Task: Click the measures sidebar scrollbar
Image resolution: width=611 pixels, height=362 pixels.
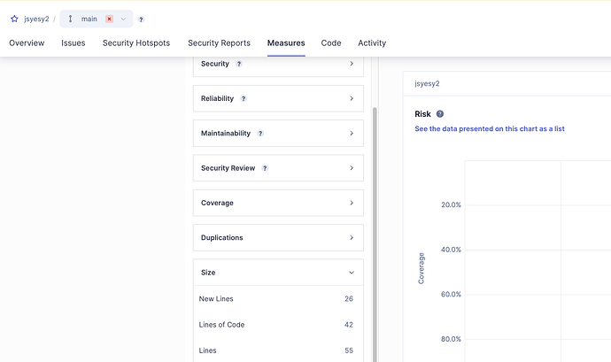Action: click(375, 234)
